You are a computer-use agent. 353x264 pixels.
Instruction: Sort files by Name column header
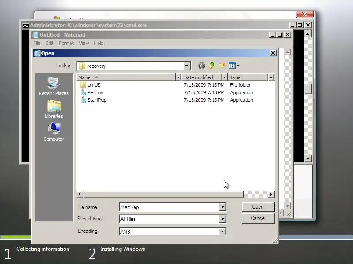126,77
